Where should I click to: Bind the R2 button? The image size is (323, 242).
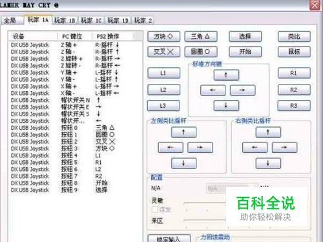coord(294,90)
